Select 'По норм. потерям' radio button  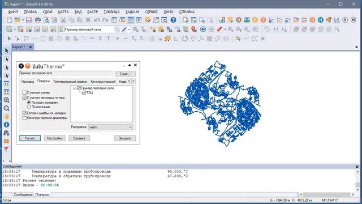(29, 103)
